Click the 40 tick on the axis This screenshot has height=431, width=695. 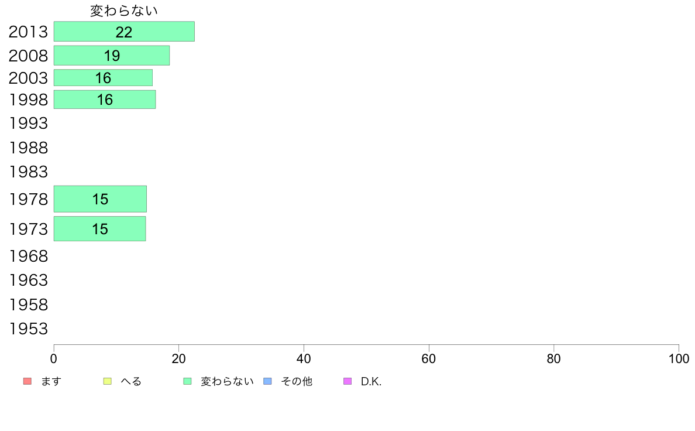[304, 358]
